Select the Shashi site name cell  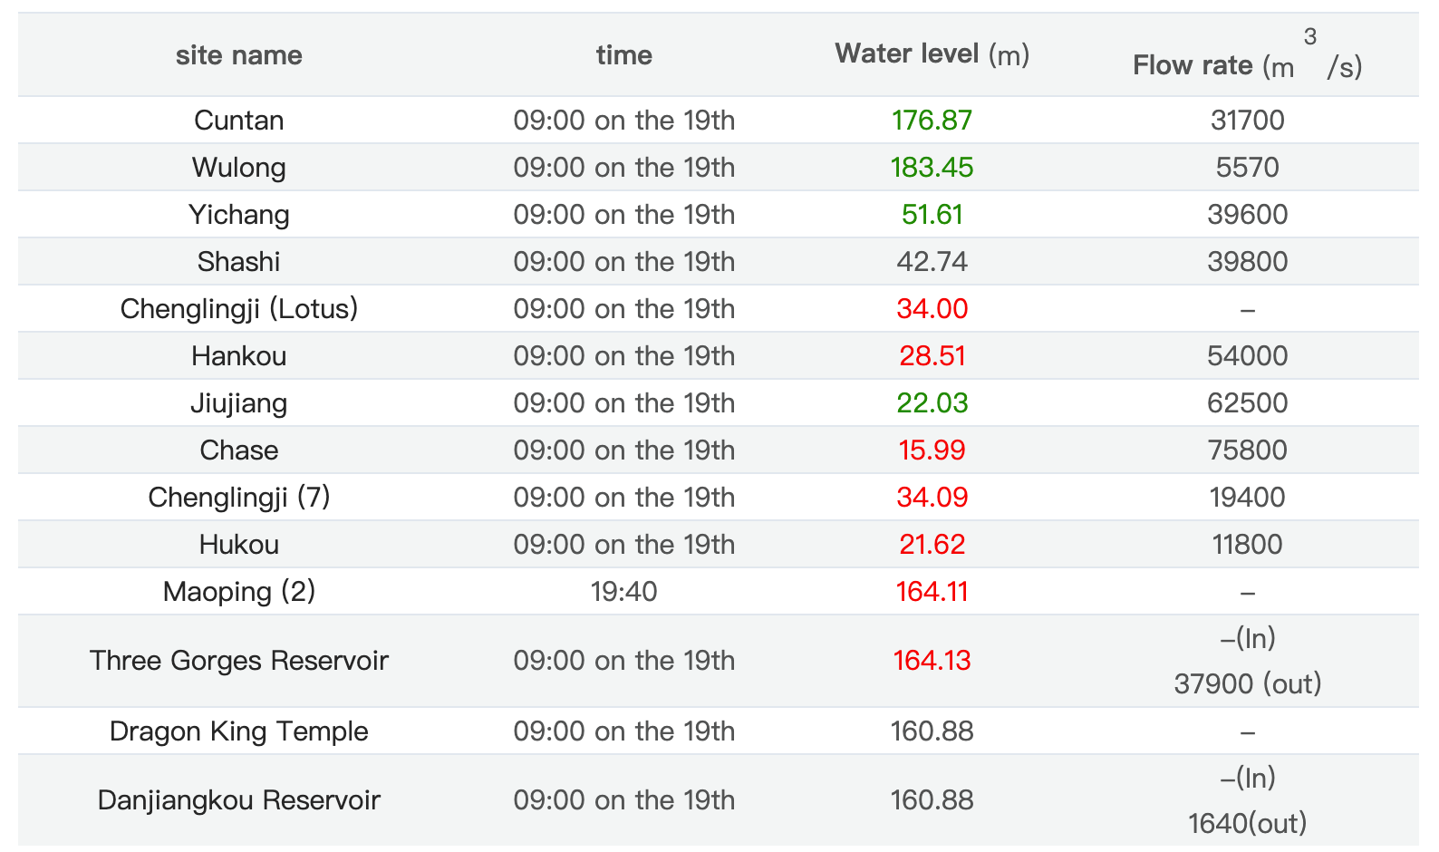[x=239, y=262]
